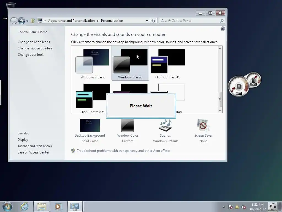Click Troubleshoot problems with transparency link
This screenshot has height=212, width=282.
[123, 151]
